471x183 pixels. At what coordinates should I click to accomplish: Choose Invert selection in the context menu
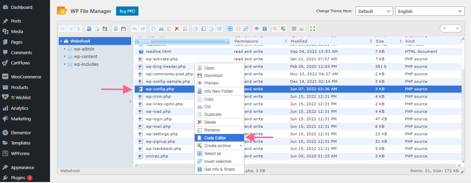click(219, 161)
